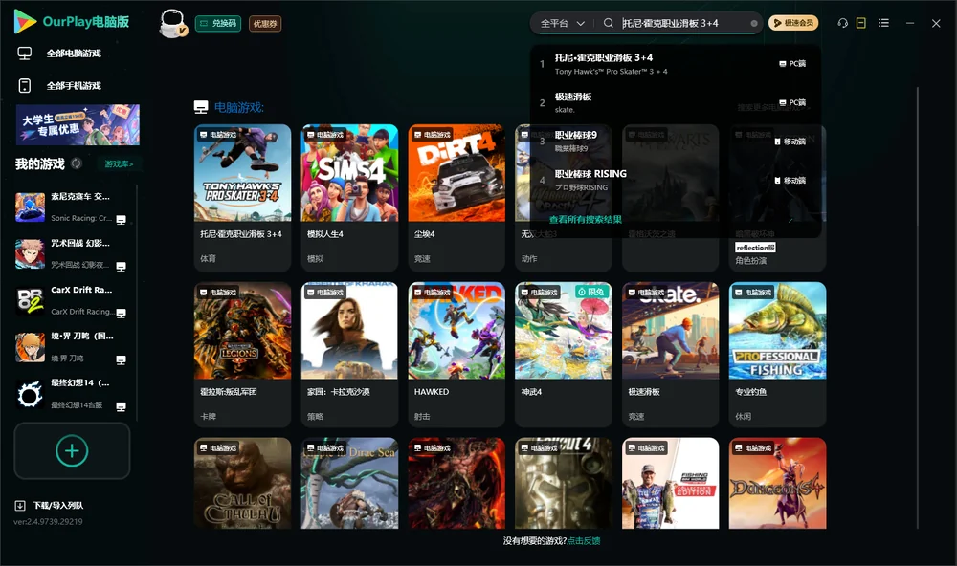Click the refresh icon next to 我的游戏
Screen dimensions: 957x566
[77, 163]
